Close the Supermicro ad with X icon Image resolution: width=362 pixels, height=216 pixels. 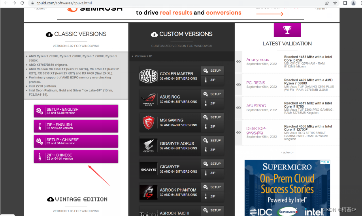point(328,162)
